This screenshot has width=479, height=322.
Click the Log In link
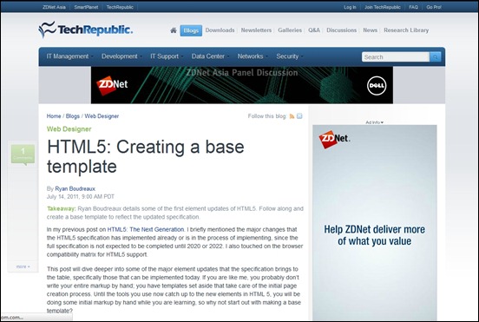pyautogui.click(x=350, y=7)
